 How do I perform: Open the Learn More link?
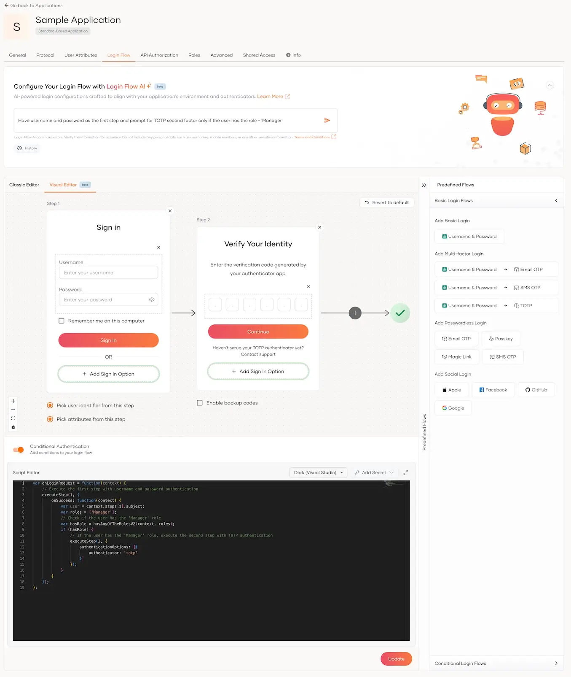tap(273, 97)
